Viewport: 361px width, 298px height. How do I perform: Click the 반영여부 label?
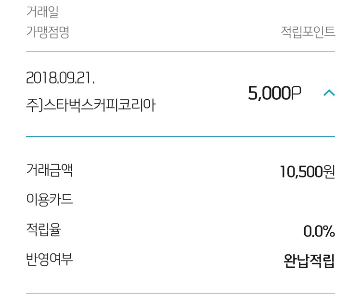coord(50,260)
